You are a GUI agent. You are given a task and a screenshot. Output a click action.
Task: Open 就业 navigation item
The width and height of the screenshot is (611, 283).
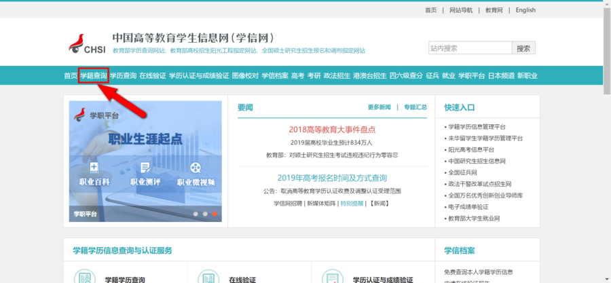pos(449,76)
